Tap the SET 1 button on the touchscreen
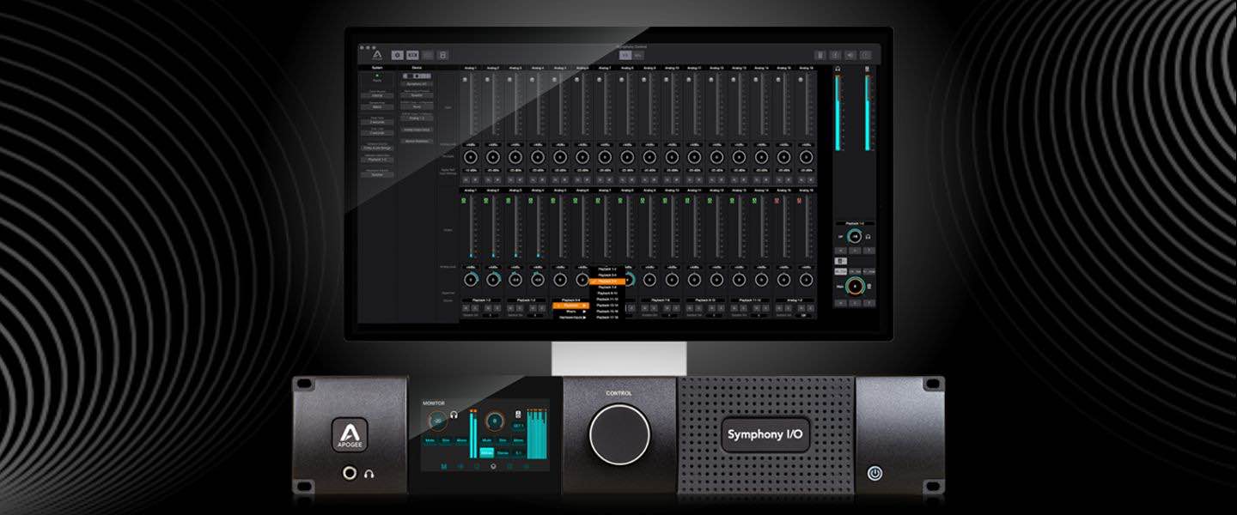The image size is (1237, 515). pyautogui.click(x=518, y=426)
